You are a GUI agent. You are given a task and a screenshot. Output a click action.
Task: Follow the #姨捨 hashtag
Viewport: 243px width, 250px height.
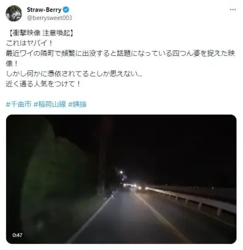pos(78,104)
